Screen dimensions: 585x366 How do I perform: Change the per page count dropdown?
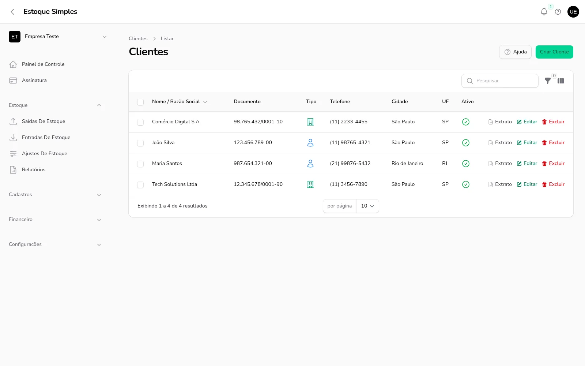(367, 206)
